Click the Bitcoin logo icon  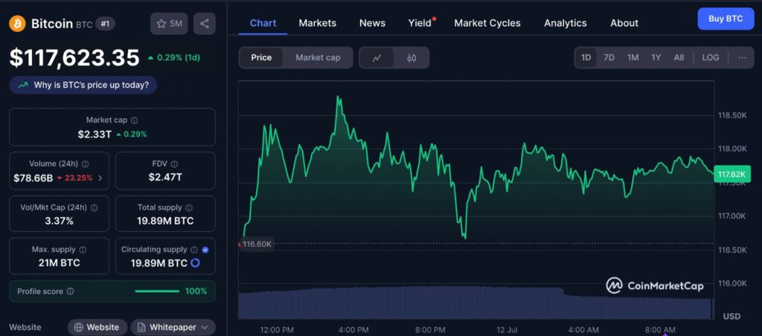pyautogui.click(x=18, y=23)
